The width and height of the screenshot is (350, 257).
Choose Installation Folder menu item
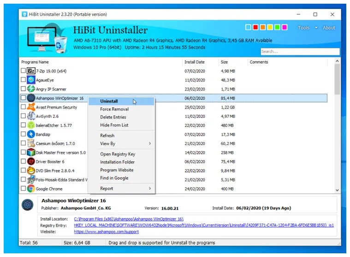click(121, 162)
